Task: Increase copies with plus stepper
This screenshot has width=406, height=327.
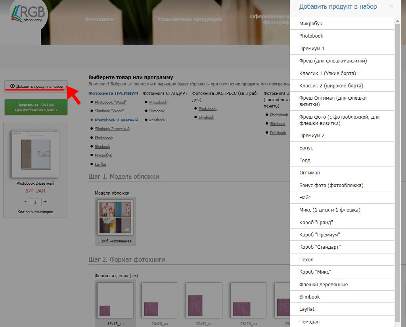Action: click(x=45, y=202)
